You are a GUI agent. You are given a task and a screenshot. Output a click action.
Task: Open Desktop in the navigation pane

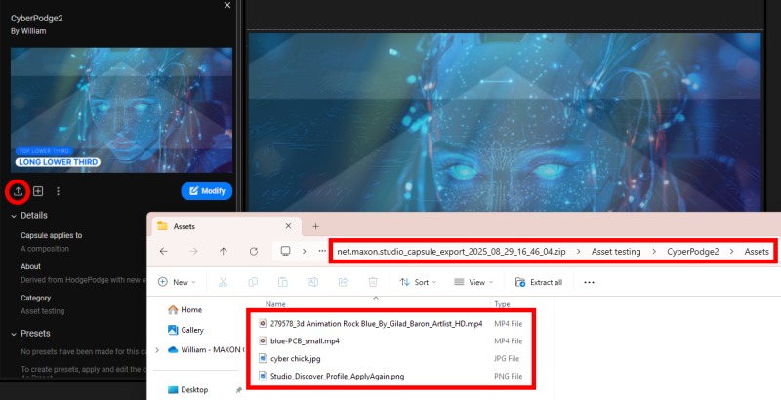187,389
